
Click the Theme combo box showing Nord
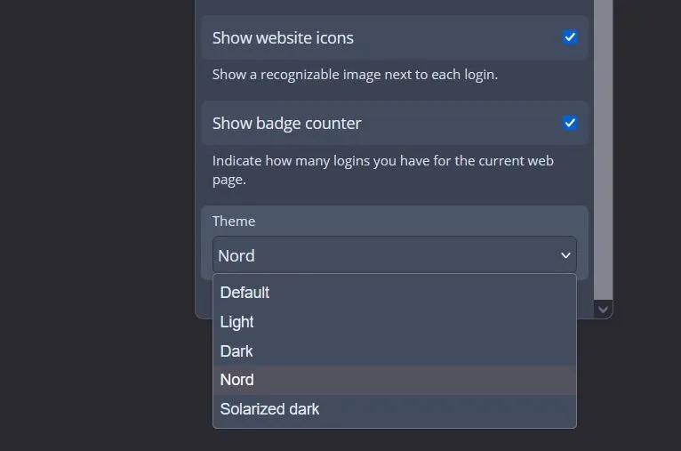coord(382,255)
